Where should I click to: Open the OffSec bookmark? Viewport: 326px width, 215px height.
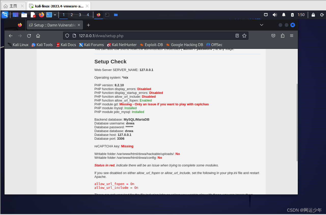(214, 45)
